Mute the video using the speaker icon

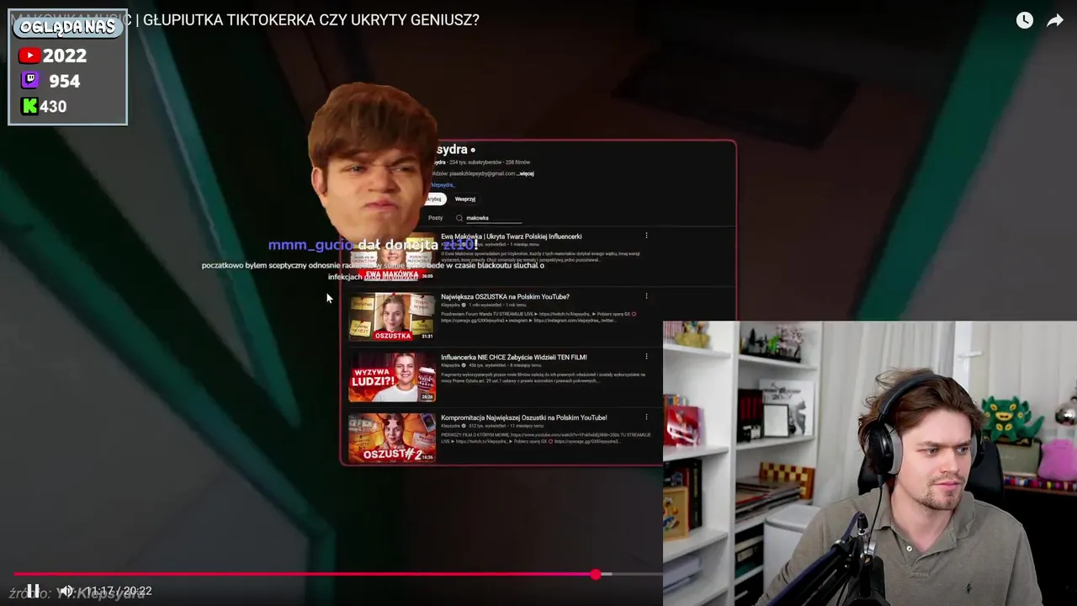(66, 591)
